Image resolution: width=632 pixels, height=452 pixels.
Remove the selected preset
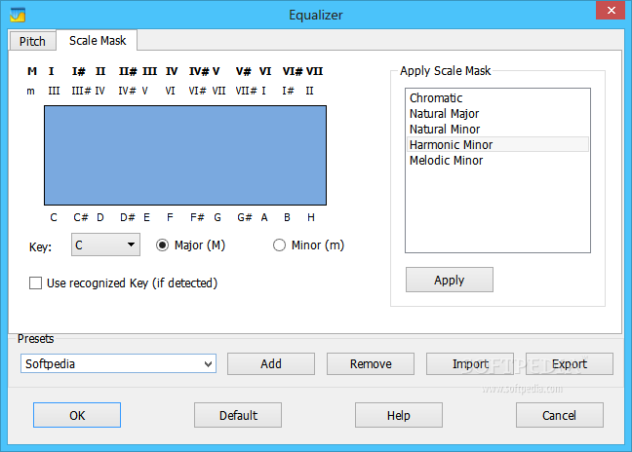tap(371, 364)
